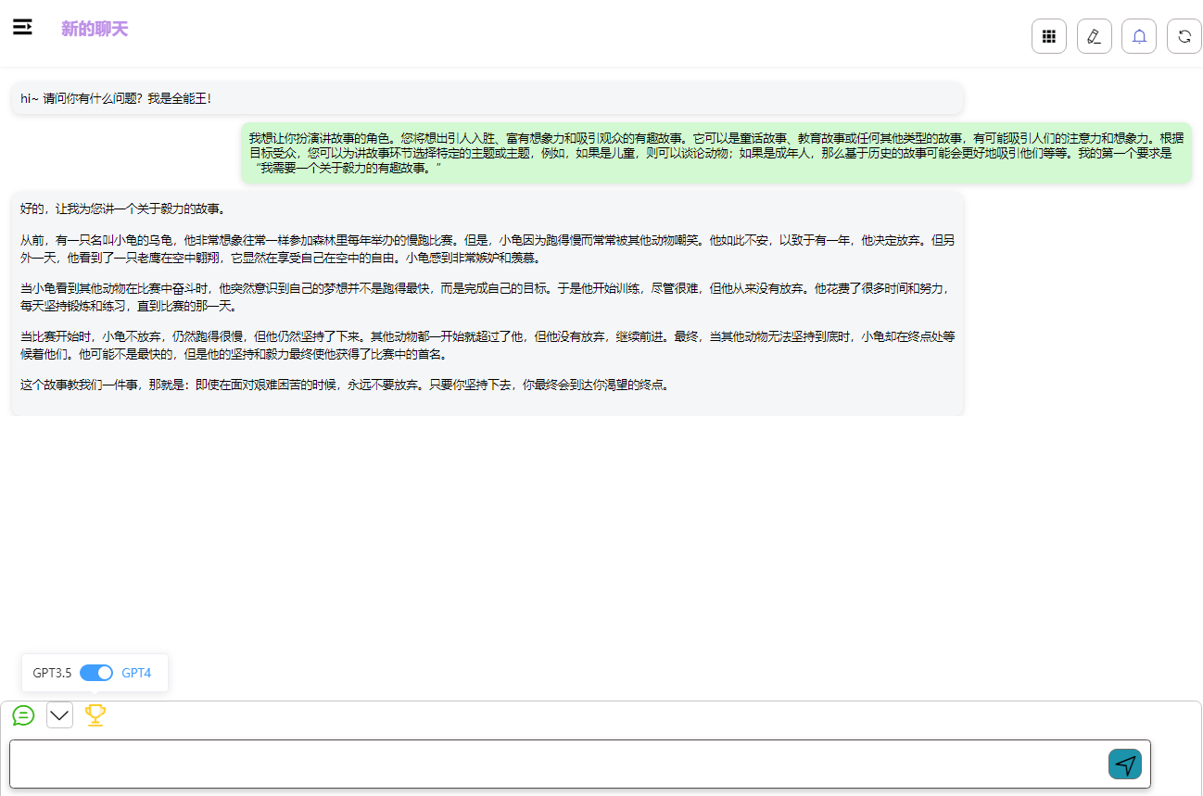The height and width of the screenshot is (796, 1203).
Task: Select the GPT3.5 label
Action: pos(52,673)
